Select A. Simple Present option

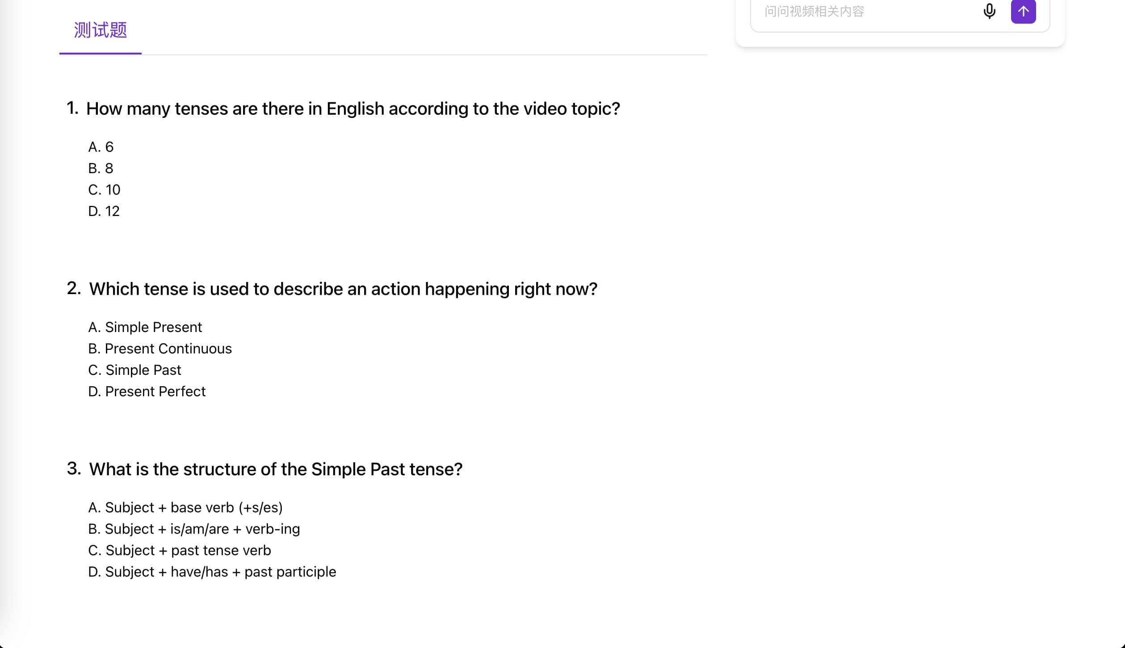145,327
